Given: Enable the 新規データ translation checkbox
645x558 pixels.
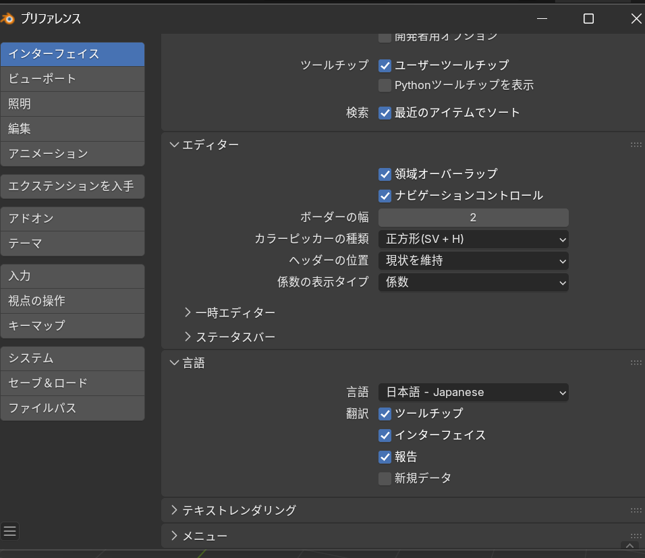Looking at the screenshot, I should 385,478.
